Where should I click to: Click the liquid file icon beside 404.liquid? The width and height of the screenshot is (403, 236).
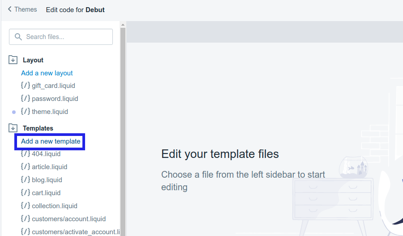[x=26, y=154]
